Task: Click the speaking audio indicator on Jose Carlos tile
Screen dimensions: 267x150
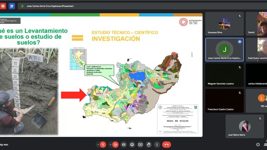Action: click(x=240, y=42)
